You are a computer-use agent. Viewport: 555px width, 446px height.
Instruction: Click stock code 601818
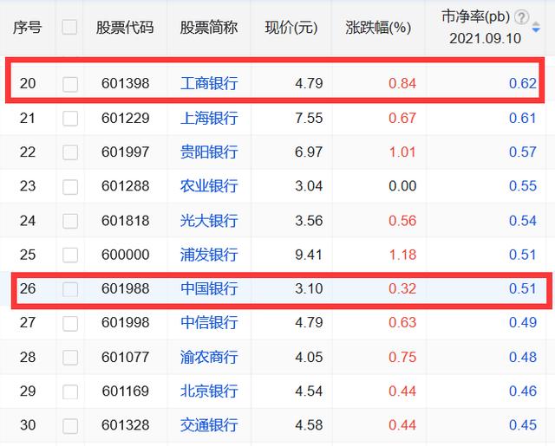pos(125,221)
